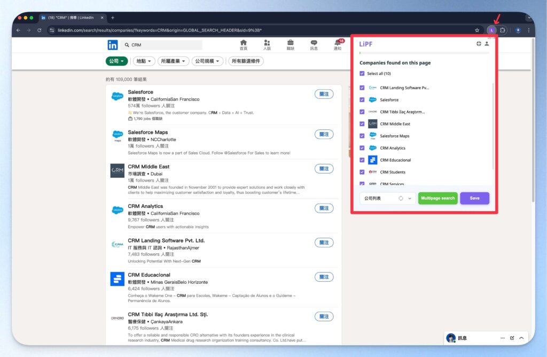Open Salesforce Maps company link
Viewport: 547px width, 357px height.
pos(148,132)
